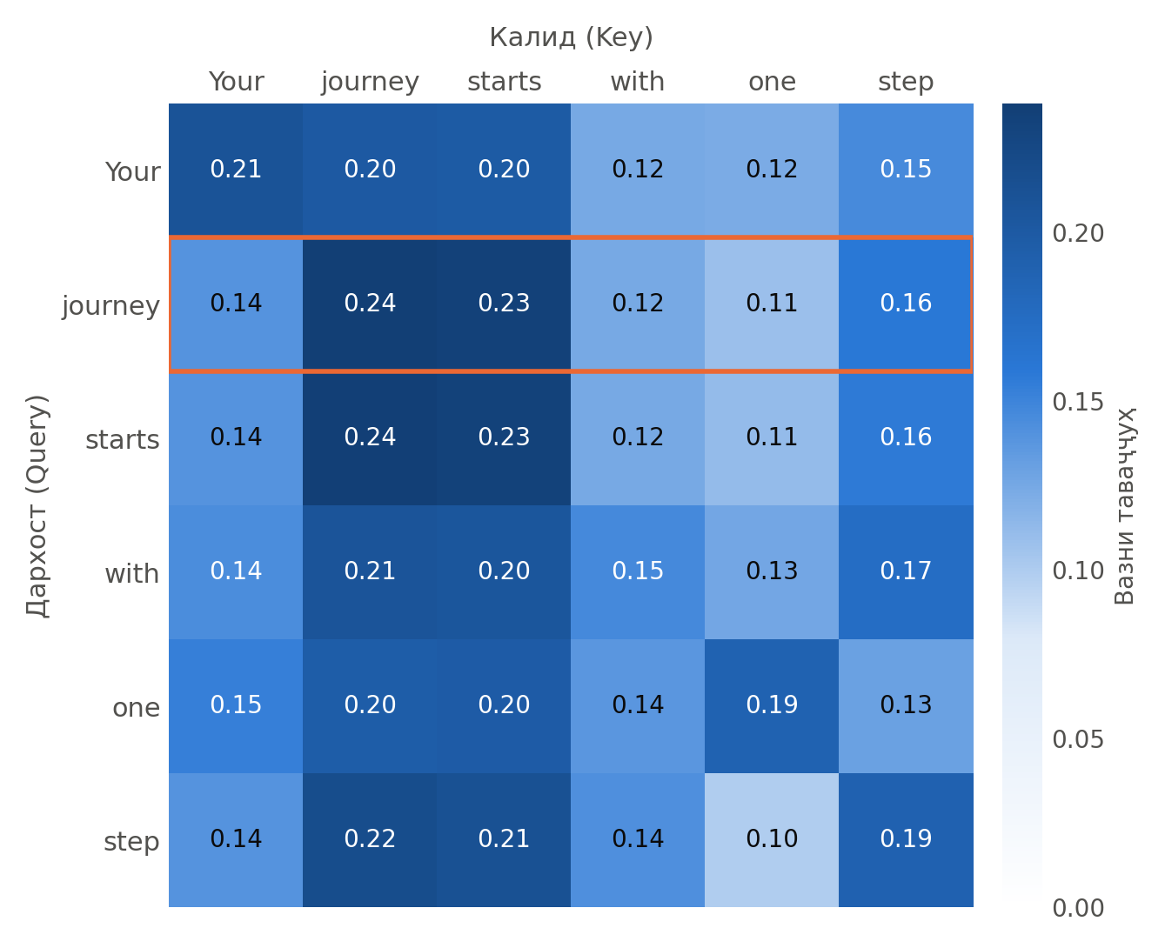Click the dark top of the colorbar
Viewport: 1165px width, 948px height.
pyautogui.click(x=1021, y=115)
